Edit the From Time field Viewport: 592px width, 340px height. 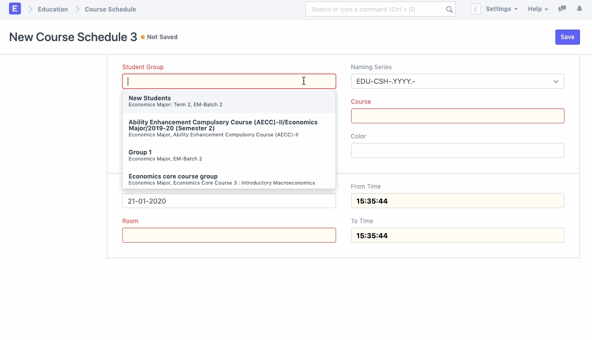pyautogui.click(x=457, y=201)
